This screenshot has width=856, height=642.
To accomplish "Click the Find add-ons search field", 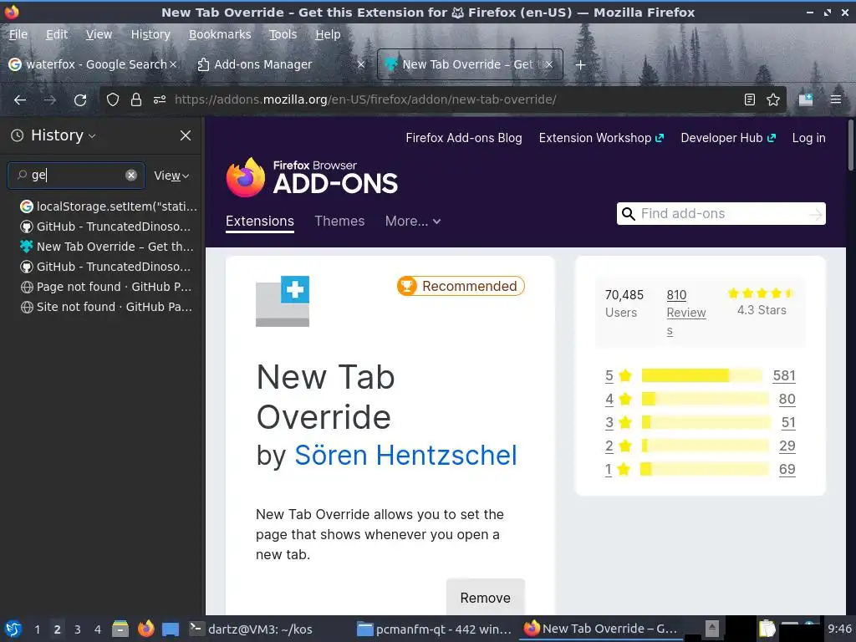I will (721, 214).
